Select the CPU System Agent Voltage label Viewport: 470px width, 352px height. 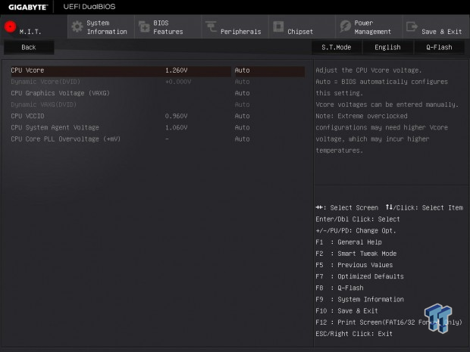click(55, 127)
